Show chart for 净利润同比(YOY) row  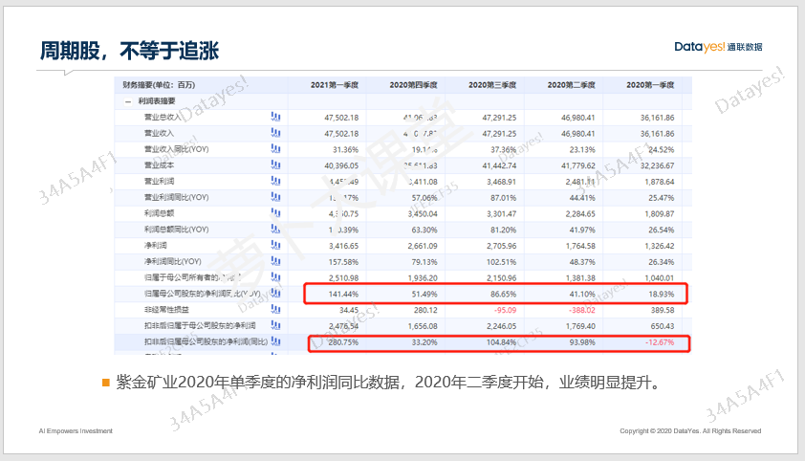tap(275, 261)
